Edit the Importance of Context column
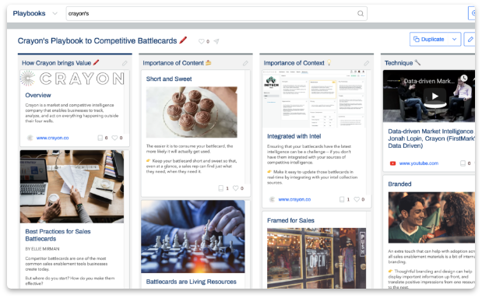 pyautogui.click(x=367, y=63)
